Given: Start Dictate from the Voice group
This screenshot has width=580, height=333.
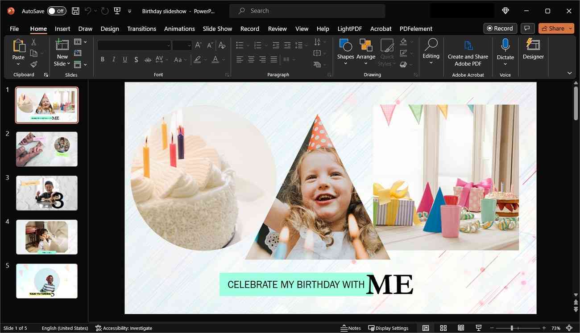Looking at the screenshot, I should 505,49.
